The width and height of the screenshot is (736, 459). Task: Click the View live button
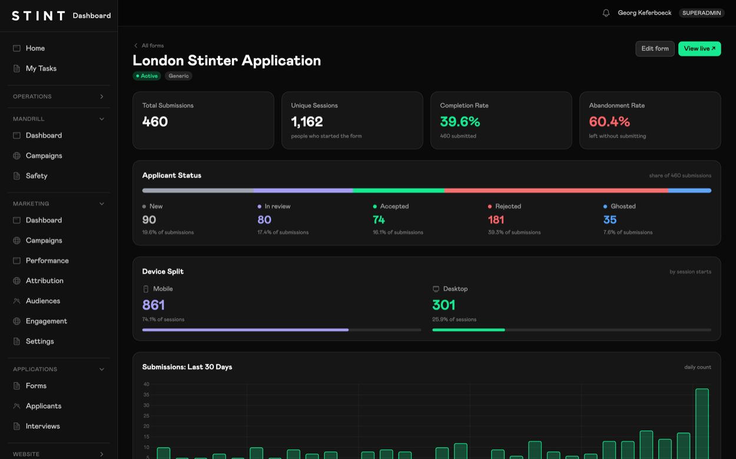699,49
